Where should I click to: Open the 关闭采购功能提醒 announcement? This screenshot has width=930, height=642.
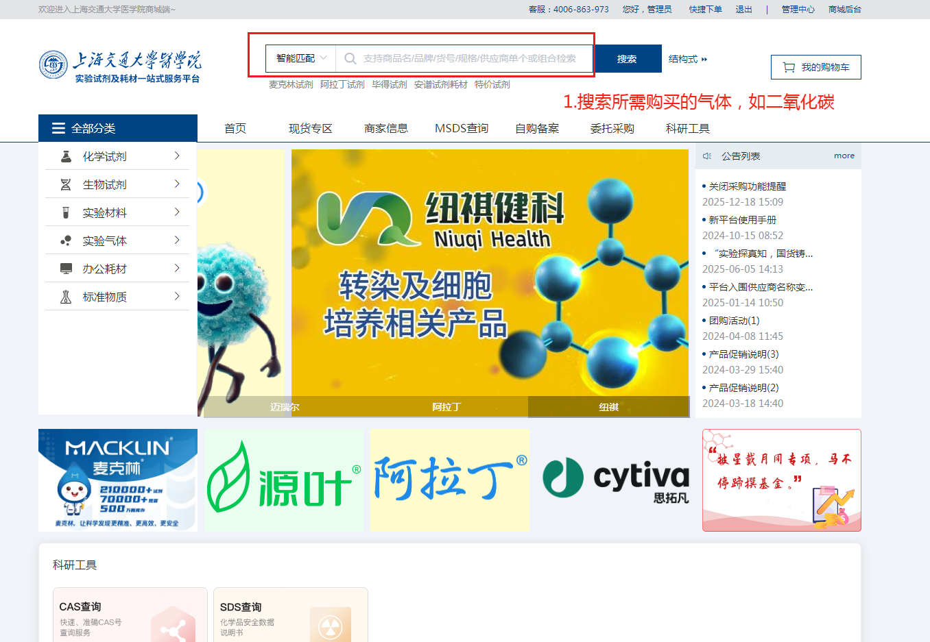pyautogui.click(x=747, y=186)
